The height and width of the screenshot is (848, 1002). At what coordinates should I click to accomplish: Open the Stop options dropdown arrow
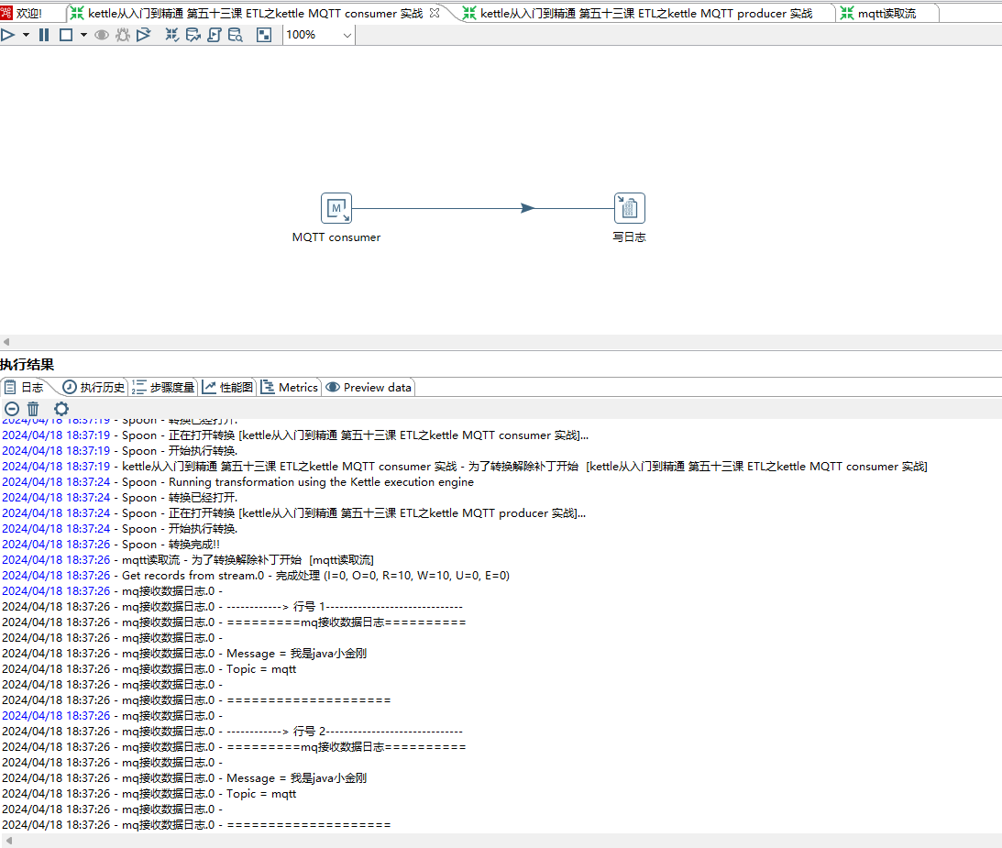coord(83,34)
